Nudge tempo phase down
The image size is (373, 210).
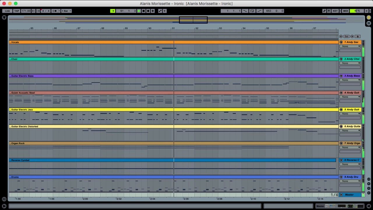coord(34,11)
